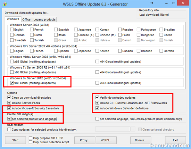Screen dimensions: 191x149
Task: Check French under XP / Server 2003 x64
Action: tap(32, 51)
